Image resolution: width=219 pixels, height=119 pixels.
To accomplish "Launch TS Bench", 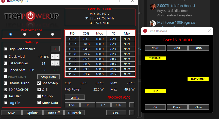I will coord(74,113).
